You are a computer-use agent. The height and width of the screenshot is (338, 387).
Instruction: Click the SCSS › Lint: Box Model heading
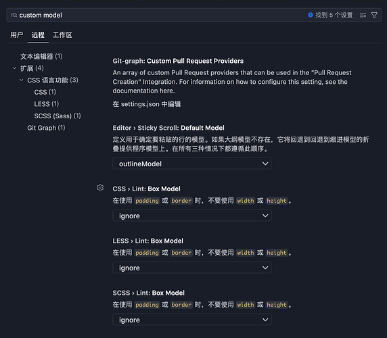[x=149, y=293]
